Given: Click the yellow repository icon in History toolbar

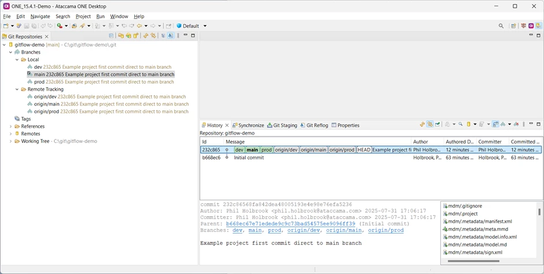Looking at the screenshot, I should [x=468, y=124].
